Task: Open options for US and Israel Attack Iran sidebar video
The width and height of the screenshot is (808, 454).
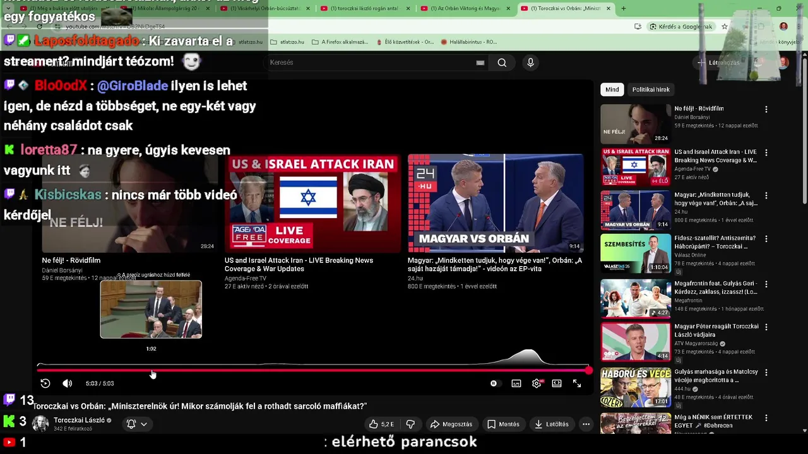Action: tap(766, 153)
